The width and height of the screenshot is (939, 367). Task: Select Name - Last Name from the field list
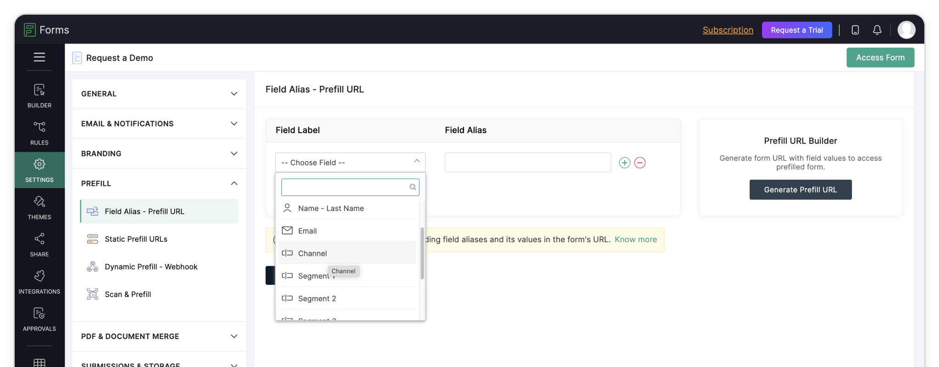point(348,208)
